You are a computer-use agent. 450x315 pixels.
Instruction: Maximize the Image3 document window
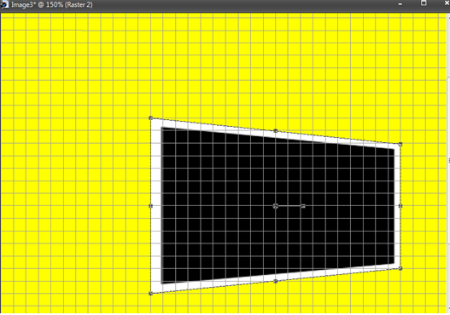coord(424,3)
